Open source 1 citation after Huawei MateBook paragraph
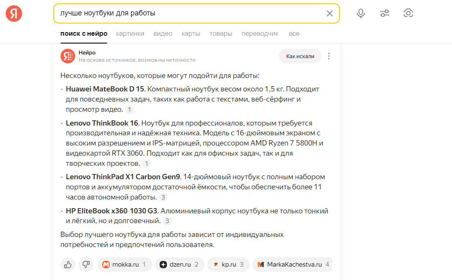Viewport: 452px width, 280px height. coord(130,110)
